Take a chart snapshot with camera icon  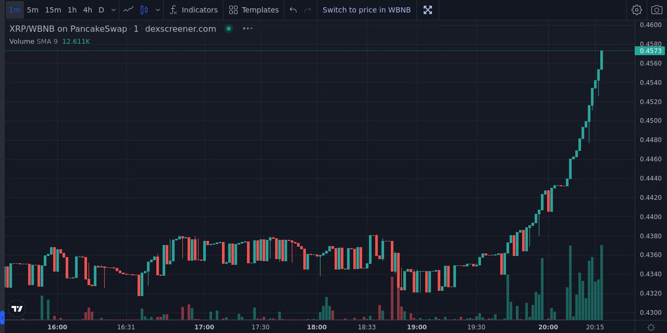[656, 9]
